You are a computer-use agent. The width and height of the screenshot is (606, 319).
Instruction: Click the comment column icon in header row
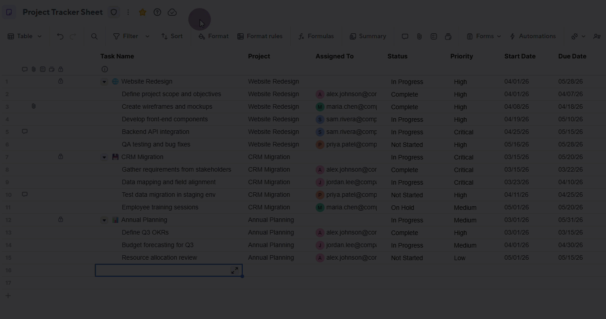point(25,69)
